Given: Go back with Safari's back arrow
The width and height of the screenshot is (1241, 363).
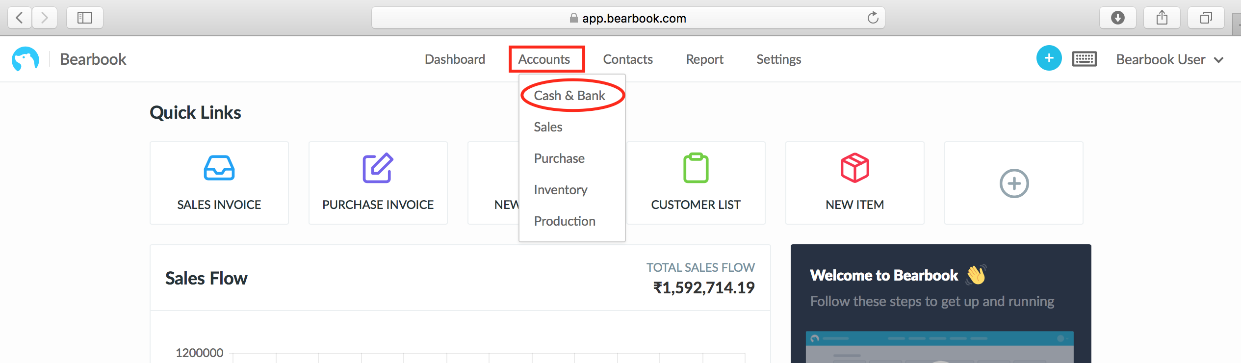Looking at the screenshot, I should pos(20,18).
